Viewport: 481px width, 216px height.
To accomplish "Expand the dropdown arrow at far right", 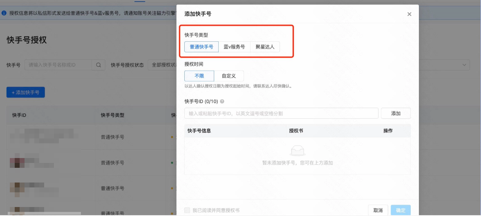I will pos(464,65).
